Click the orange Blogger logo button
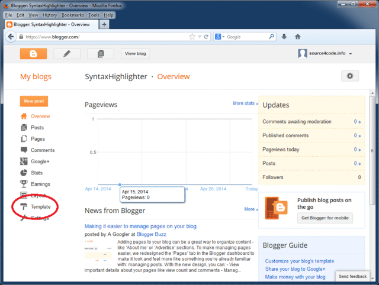379x285 pixels. [x=33, y=54]
